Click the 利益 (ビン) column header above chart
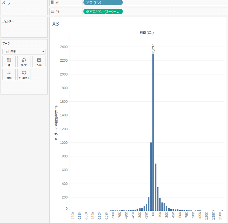 (x=146, y=32)
